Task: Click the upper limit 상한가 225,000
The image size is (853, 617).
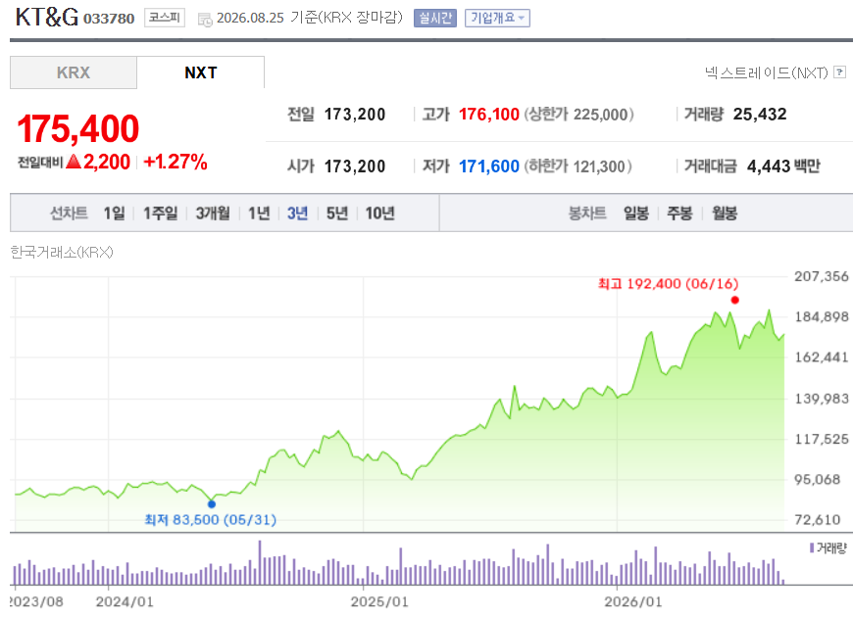Action: (578, 115)
